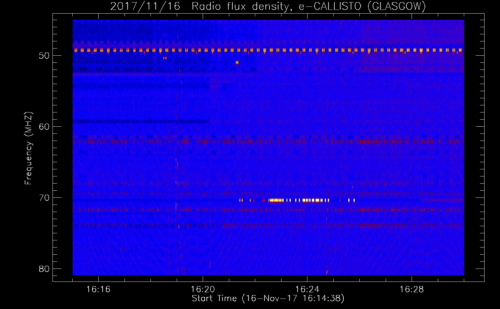This screenshot has width=500, height=309.
Task: Click the 16:24 time tick label
Action: [x=307, y=290]
